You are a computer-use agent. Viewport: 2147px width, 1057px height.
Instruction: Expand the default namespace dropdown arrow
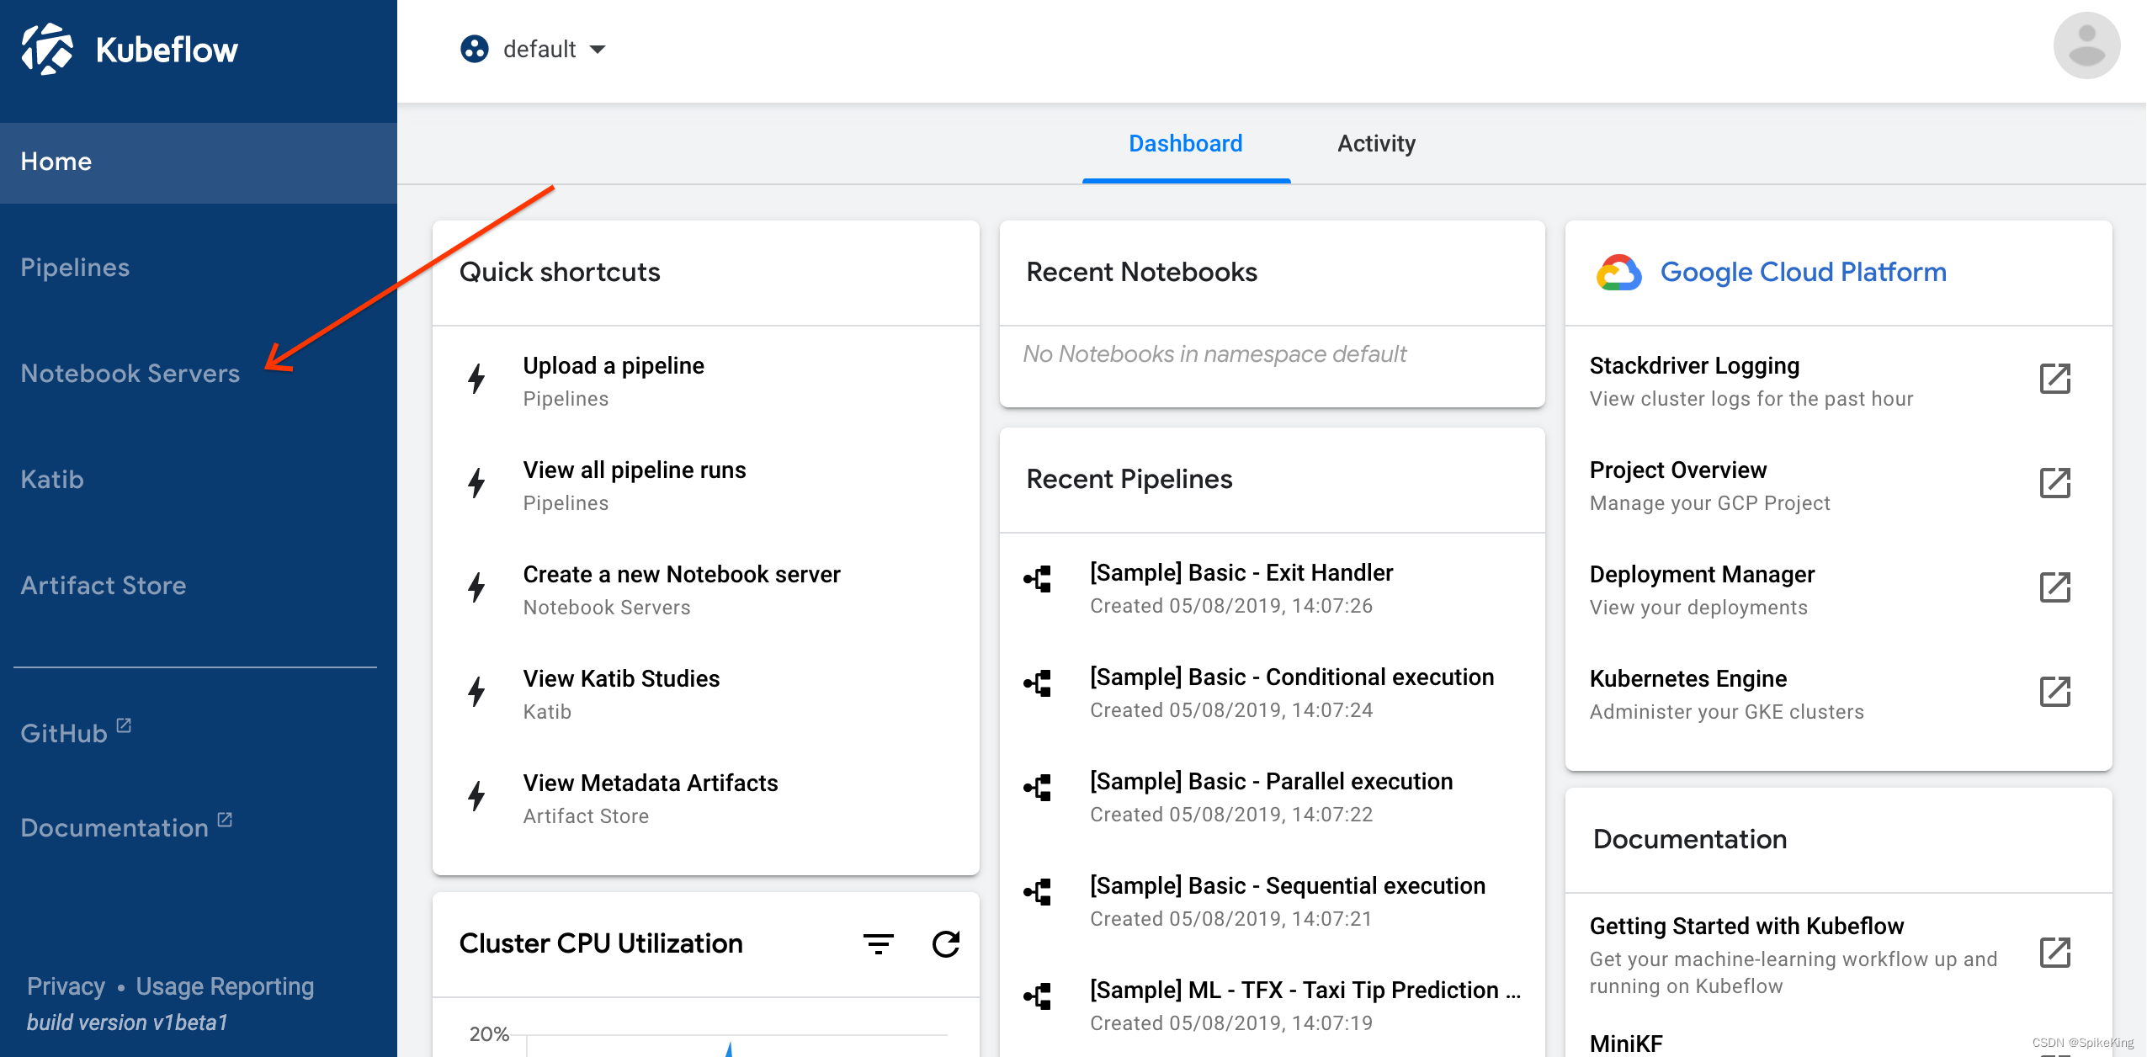coord(598,50)
